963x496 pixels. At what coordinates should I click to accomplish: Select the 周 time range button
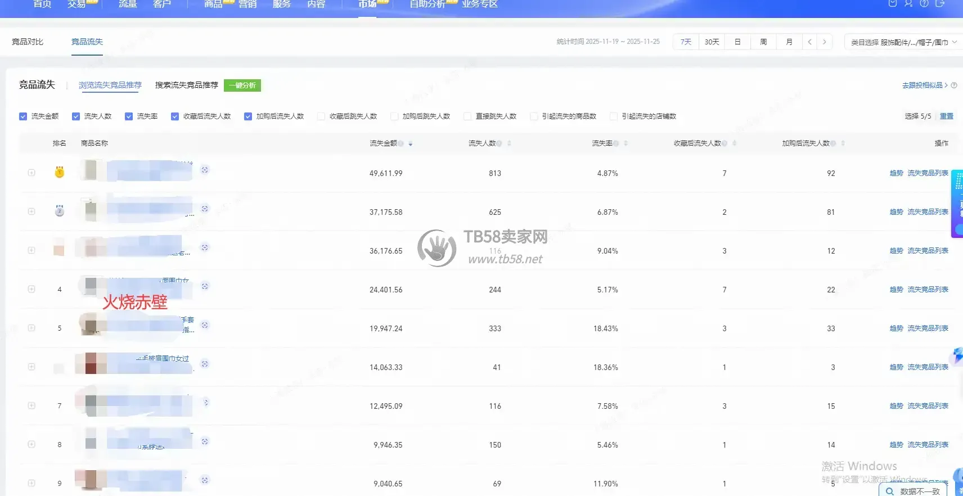tap(763, 42)
